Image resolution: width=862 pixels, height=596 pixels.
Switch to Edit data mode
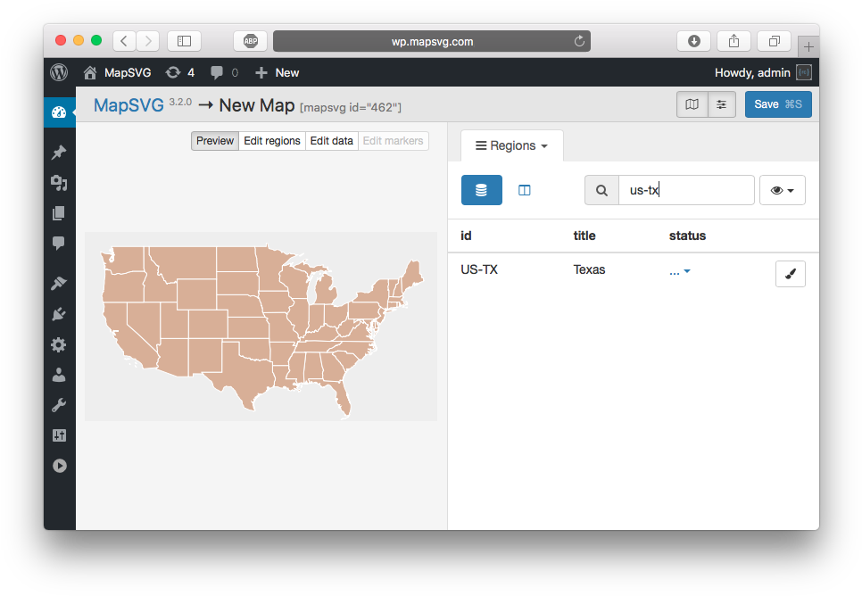click(331, 141)
